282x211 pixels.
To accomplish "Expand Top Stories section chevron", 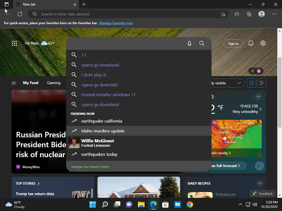I will [39, 184].
